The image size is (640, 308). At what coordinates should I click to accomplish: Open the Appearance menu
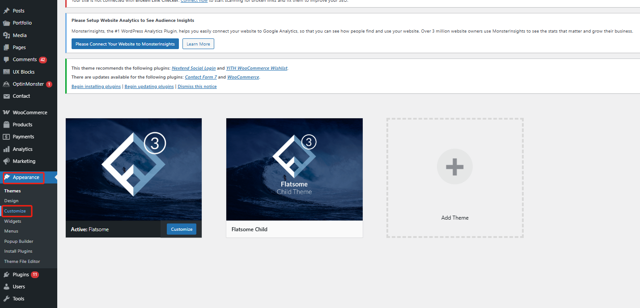(26, 177)
